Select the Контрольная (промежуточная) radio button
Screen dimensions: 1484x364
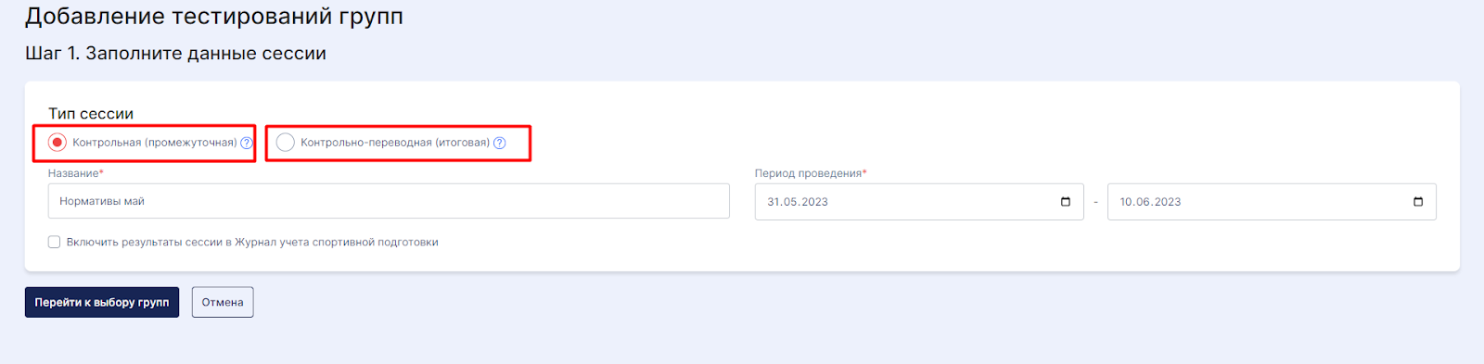click(58, 143)
